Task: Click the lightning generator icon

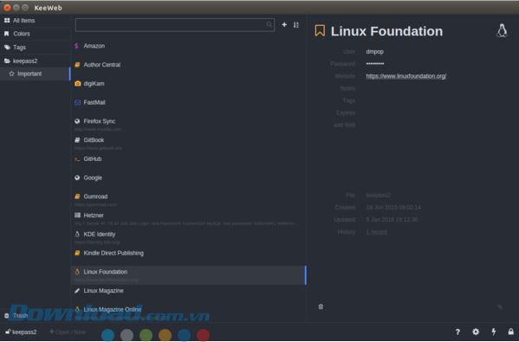Action: pyautogui.click(x=494, y=332)
